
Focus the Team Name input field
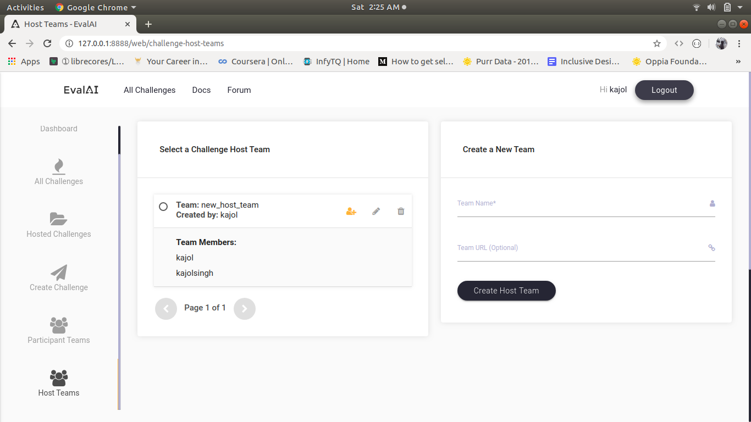[x=586, y=204]
